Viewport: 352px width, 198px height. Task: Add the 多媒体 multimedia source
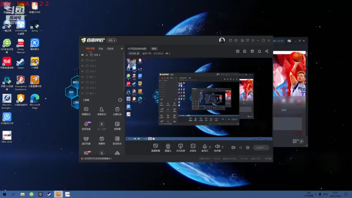193,148
